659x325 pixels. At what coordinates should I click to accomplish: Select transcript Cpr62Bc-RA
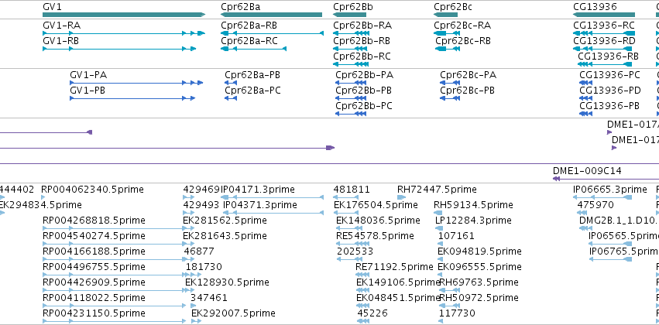coord(462,26)
